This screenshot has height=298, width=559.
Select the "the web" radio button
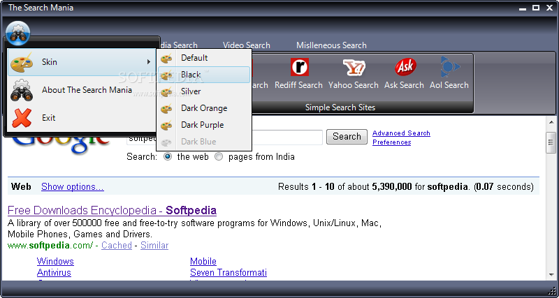[168, 156]
